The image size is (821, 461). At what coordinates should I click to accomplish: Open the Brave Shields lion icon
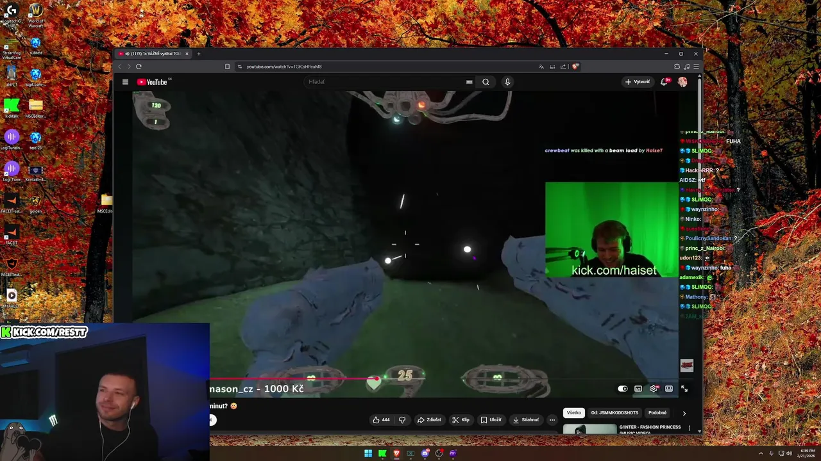coord(575,67)
